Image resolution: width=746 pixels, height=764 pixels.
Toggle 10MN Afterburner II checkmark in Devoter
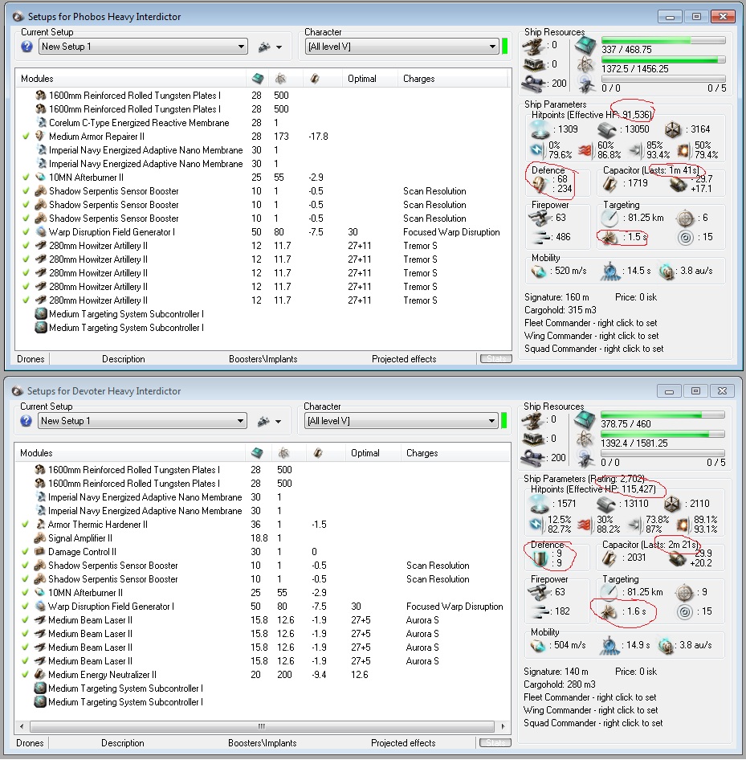(x=26, y=593)
